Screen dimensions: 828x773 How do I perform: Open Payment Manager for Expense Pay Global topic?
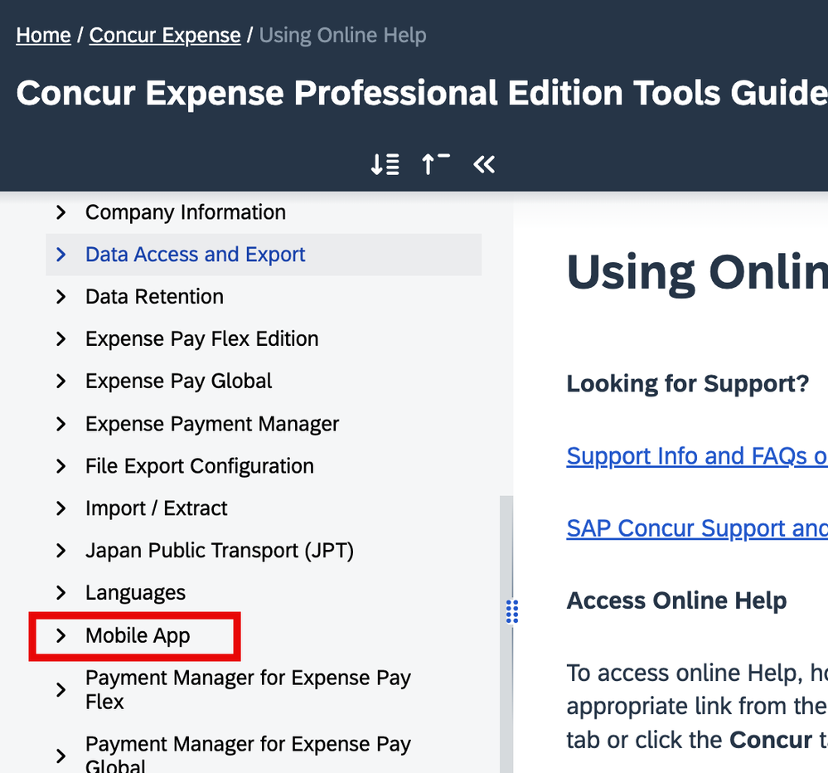248,753
